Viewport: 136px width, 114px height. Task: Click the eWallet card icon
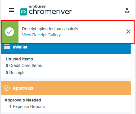[7, 47]
